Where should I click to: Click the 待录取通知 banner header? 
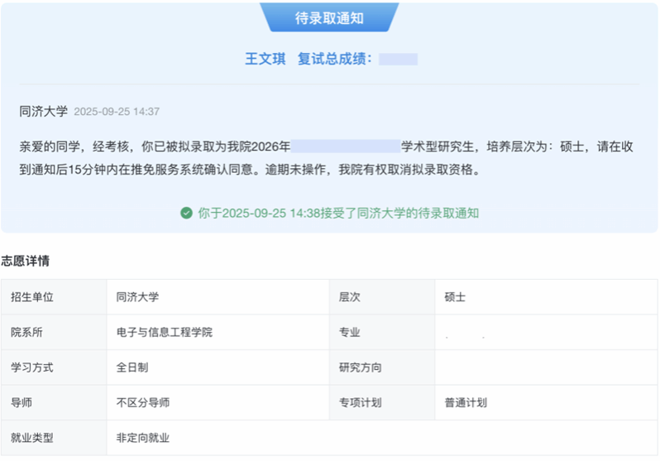tap(329, 17)
